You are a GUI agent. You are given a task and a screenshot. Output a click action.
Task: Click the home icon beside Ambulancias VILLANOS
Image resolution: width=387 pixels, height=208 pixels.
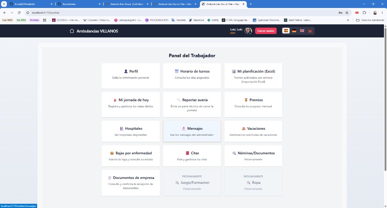pyautogui.click(x=72, y=31)
